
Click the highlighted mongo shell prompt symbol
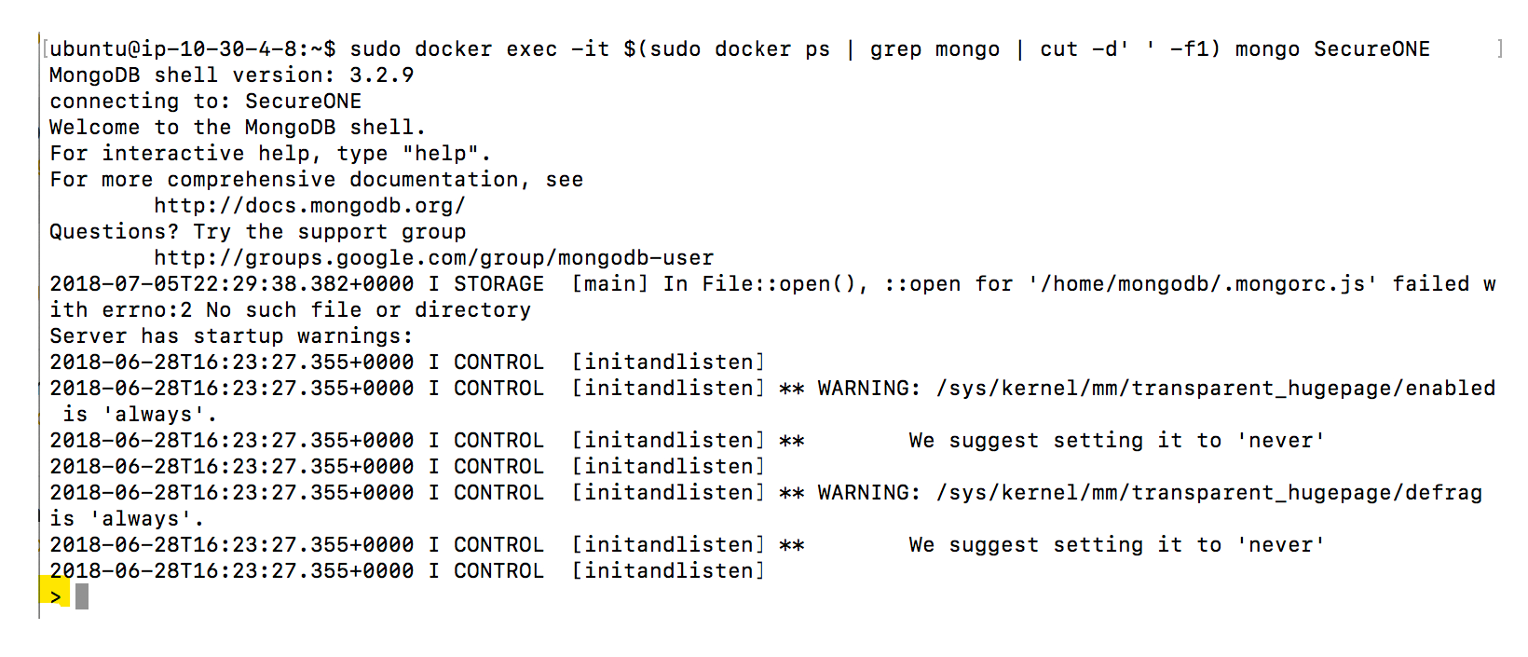(x=56, y=596)
